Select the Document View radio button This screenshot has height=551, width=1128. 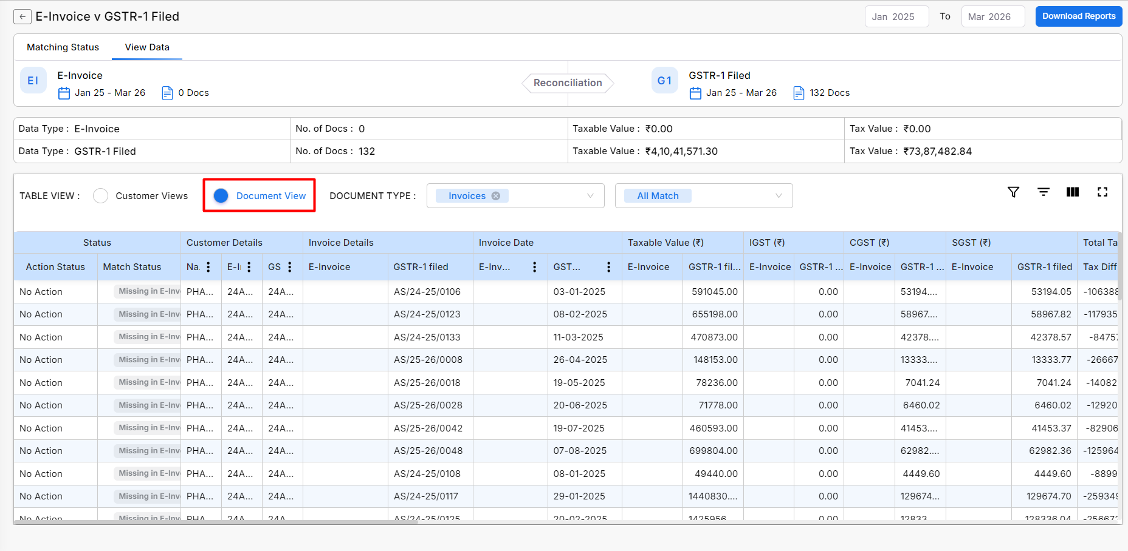point(221,196)
